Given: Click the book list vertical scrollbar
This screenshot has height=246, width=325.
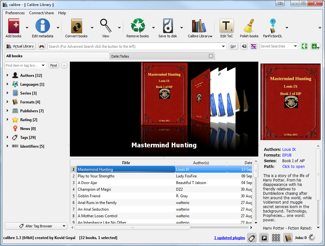Looking at the screenshot, I should click(x=256, y=171).
